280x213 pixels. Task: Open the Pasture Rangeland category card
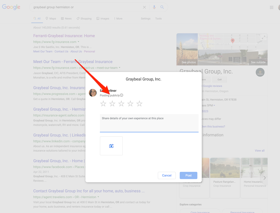pos(225,178)
